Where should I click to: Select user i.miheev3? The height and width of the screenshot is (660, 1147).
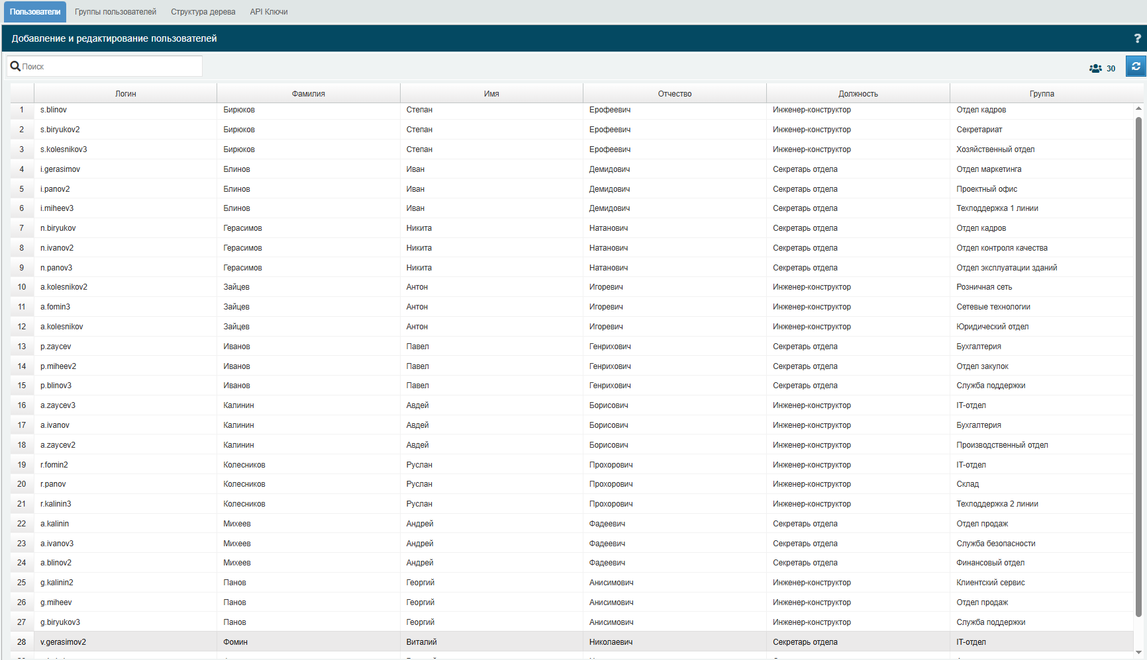click(x=57, y=208)
